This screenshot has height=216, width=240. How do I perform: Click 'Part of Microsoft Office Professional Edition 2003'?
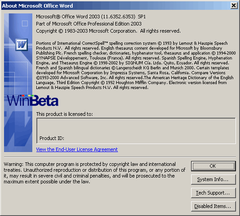pos(89,24)
